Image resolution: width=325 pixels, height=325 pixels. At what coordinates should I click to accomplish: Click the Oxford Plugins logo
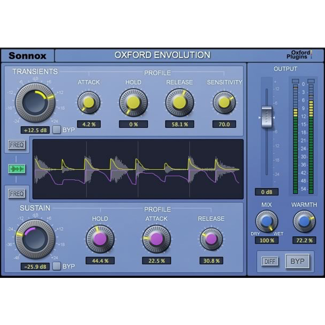point(299,54)
